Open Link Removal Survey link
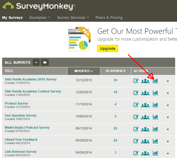Image resolution: width=177 pixels, height=158 pixels. coord(21,152)
